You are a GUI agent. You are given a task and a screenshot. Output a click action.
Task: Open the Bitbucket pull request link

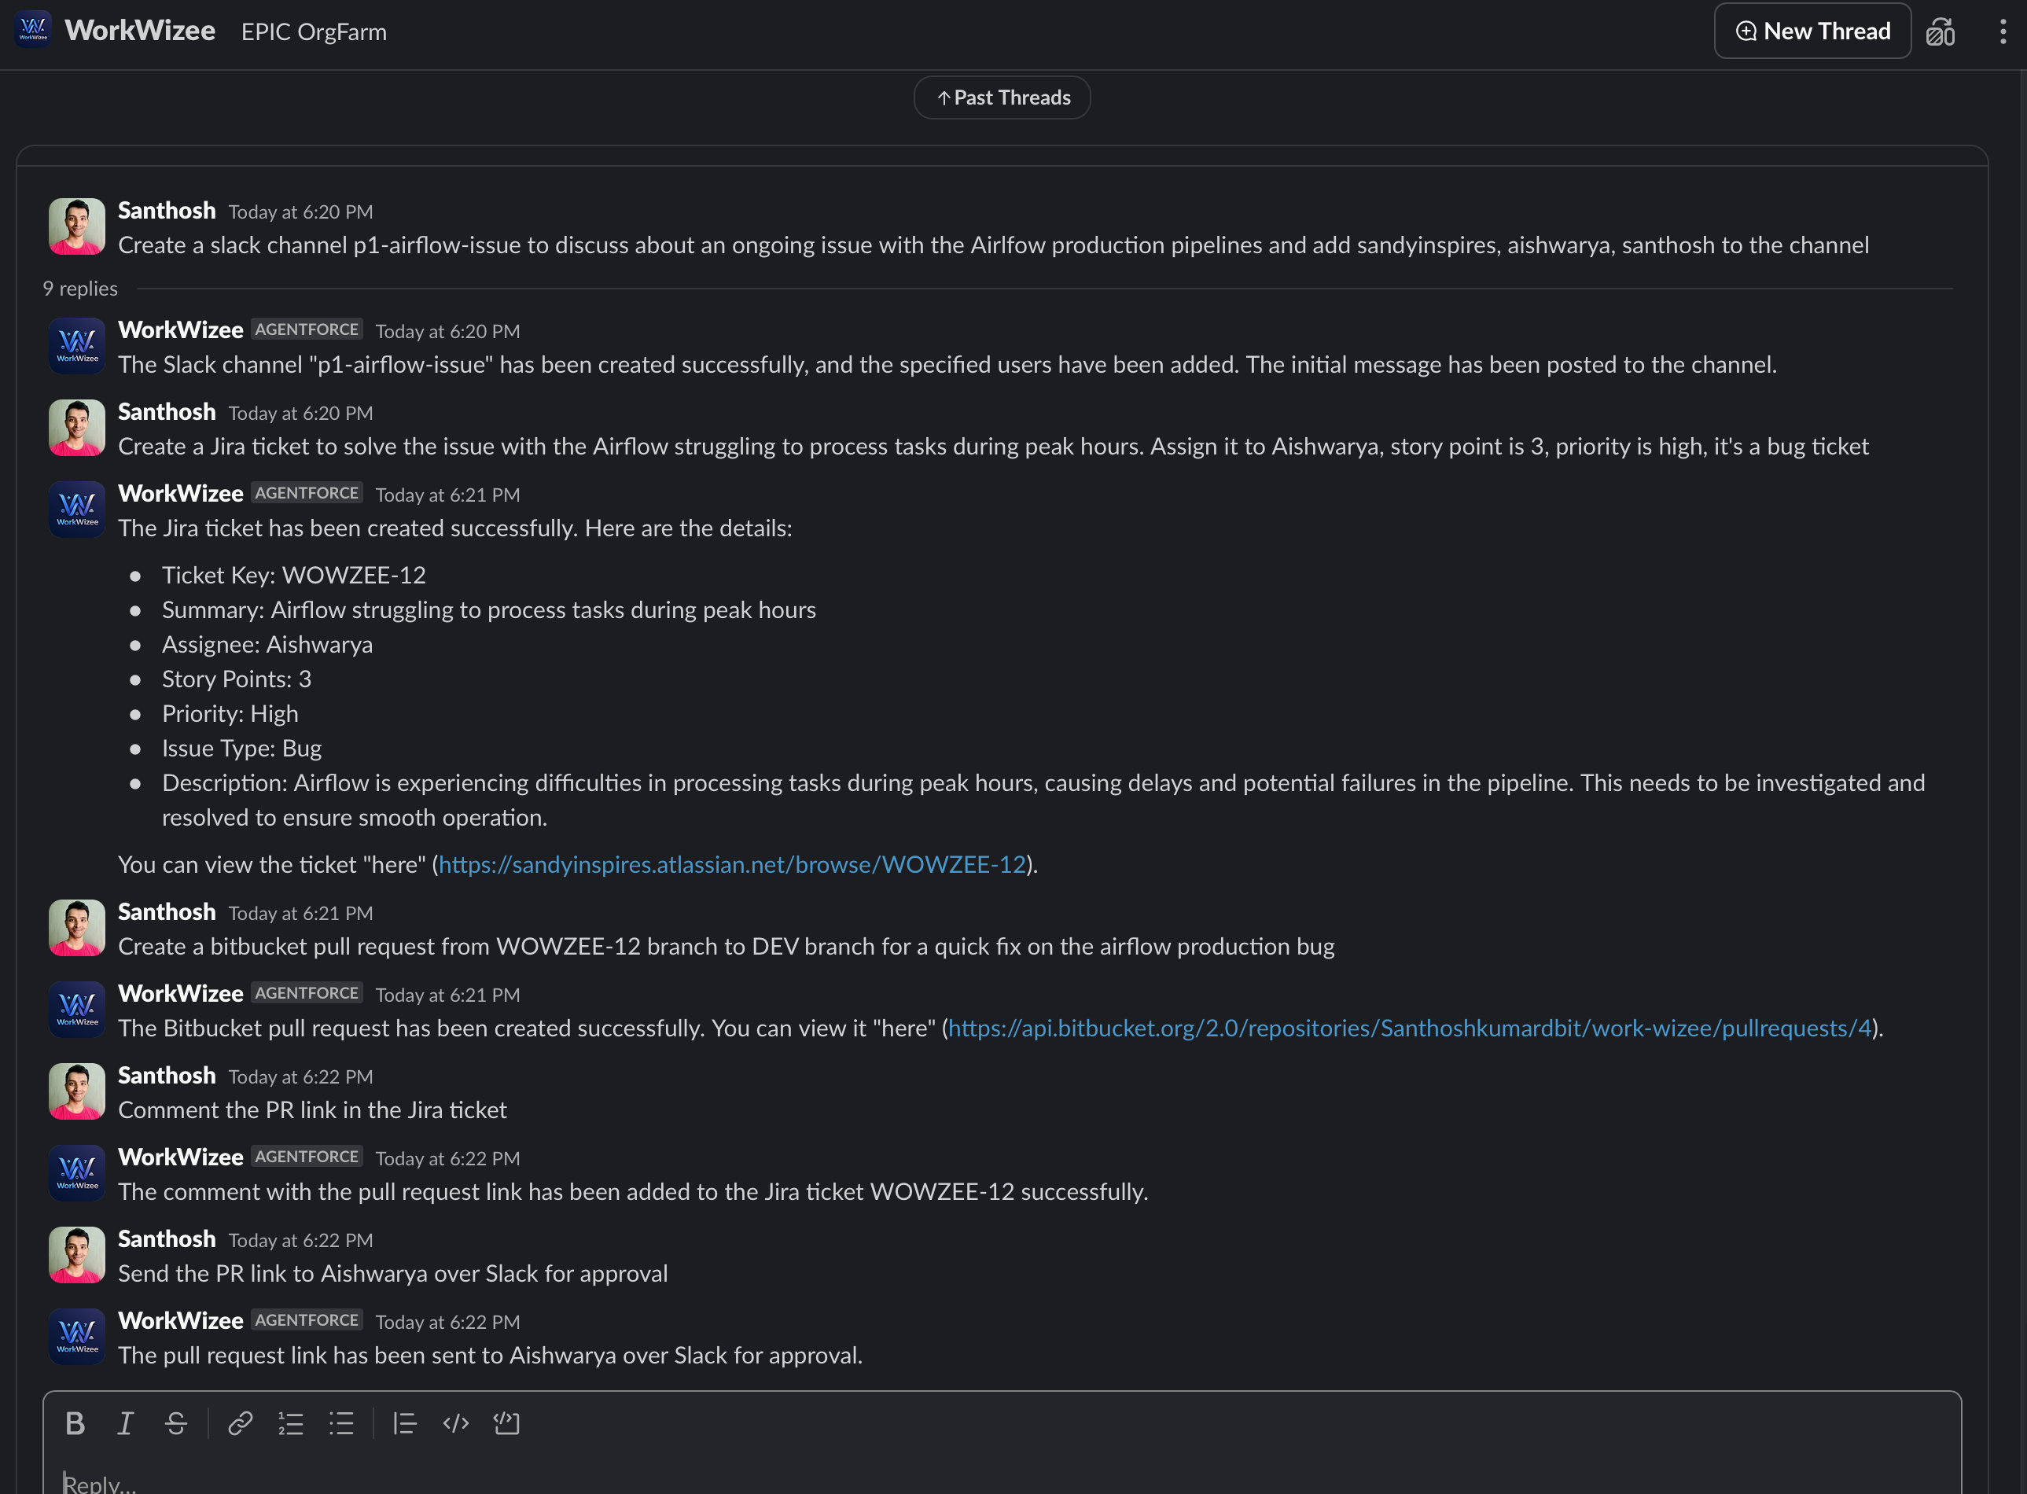click(1408, 1029)
